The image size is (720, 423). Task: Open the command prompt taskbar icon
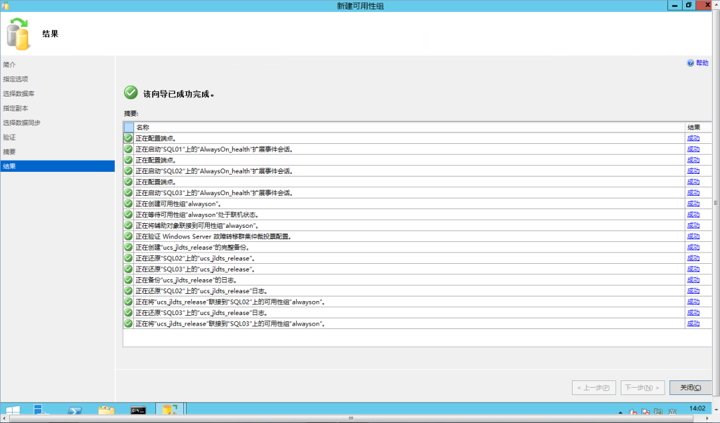[138, 410]
